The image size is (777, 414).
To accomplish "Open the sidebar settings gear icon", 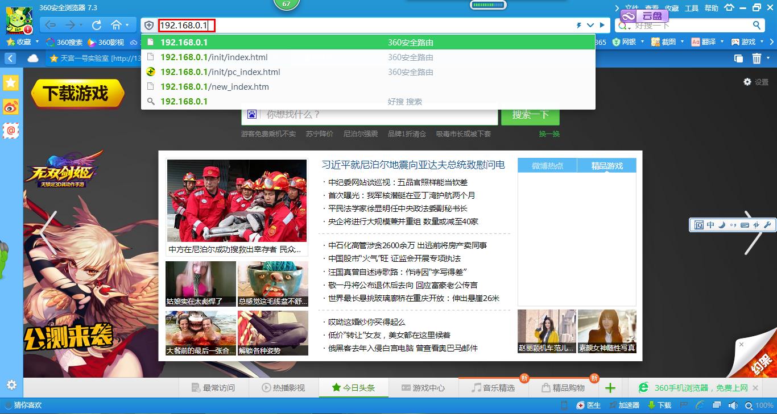I will [11, 385].
